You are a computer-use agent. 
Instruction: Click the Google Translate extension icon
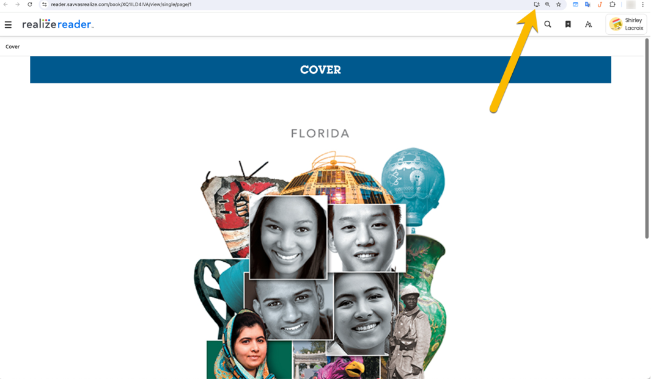(x=587, y=4)
